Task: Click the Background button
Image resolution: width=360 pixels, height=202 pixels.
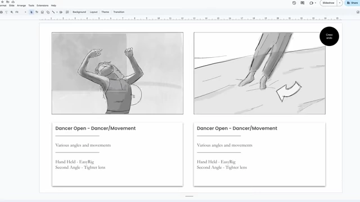Action: 79,12
